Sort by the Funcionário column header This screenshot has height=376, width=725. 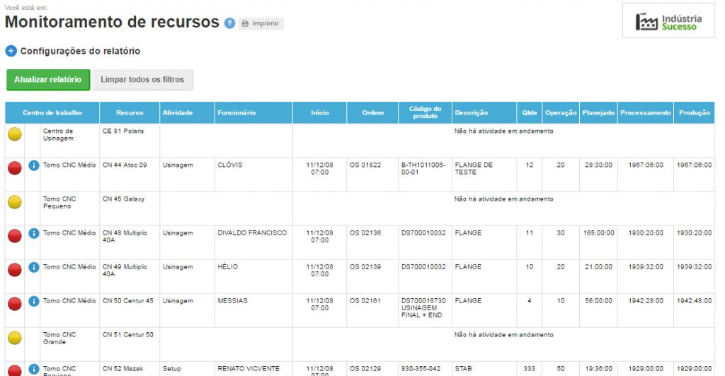pyautogui.click(x=236, y=113)
